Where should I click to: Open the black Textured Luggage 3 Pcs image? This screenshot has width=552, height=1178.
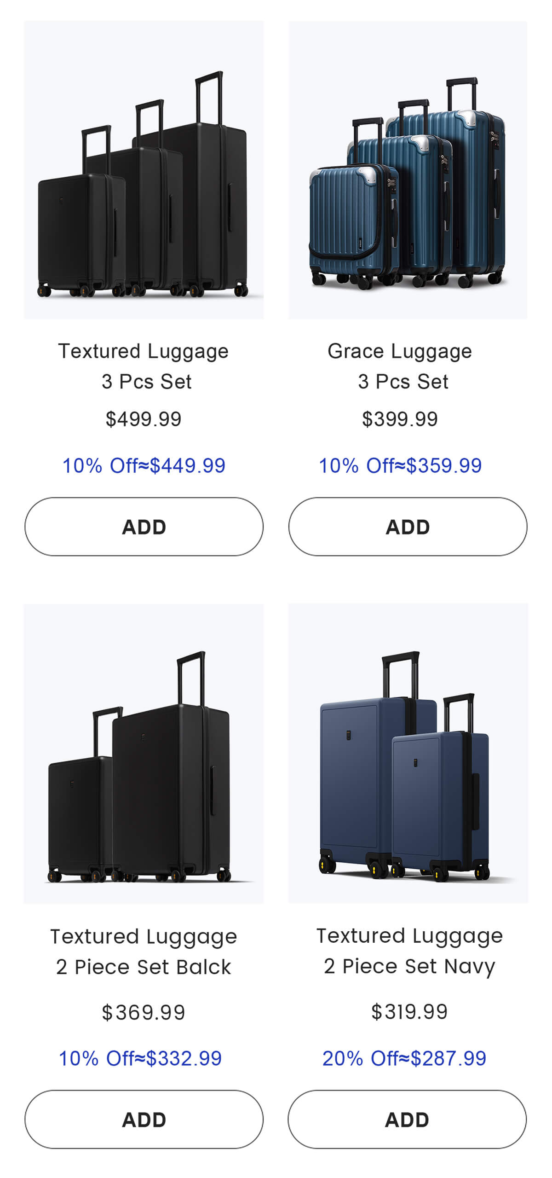pyautogui.click(x=144, y=170)
